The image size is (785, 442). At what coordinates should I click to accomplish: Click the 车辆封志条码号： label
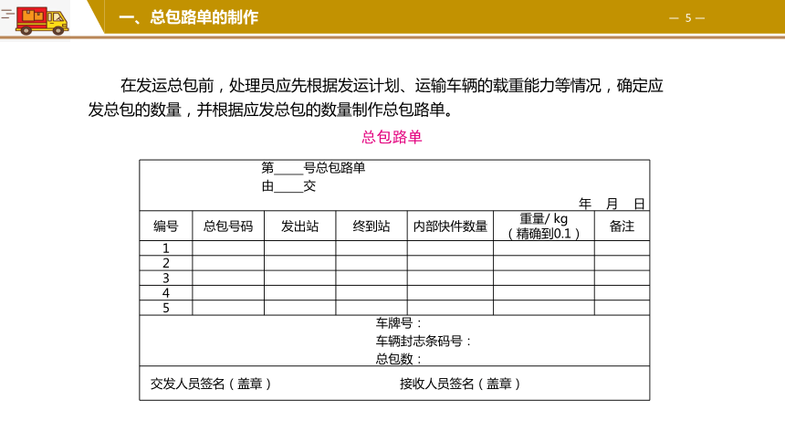pos(424,342)
